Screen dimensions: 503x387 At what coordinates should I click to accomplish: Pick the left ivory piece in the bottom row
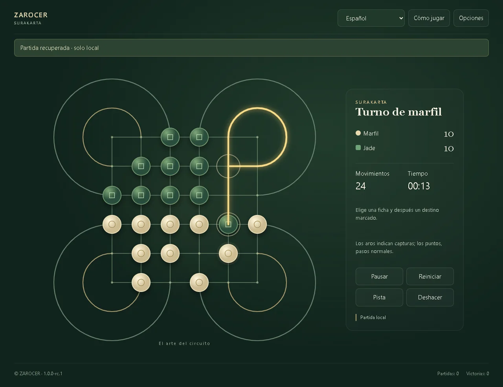click(x=141, y=282)
